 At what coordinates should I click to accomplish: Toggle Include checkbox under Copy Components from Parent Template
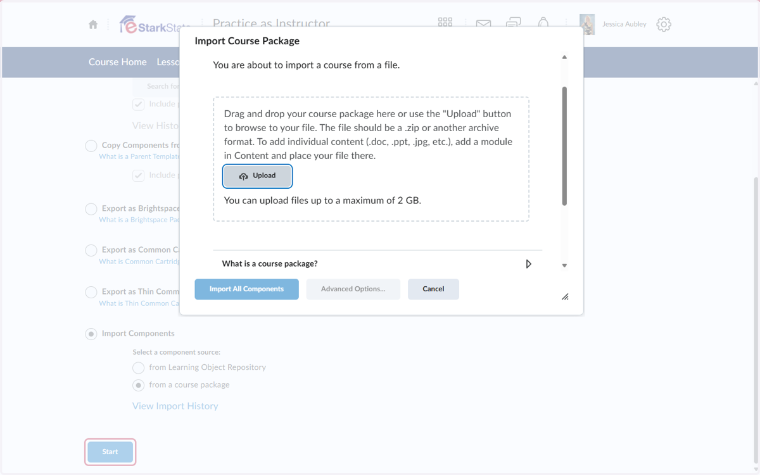(138, 175)
